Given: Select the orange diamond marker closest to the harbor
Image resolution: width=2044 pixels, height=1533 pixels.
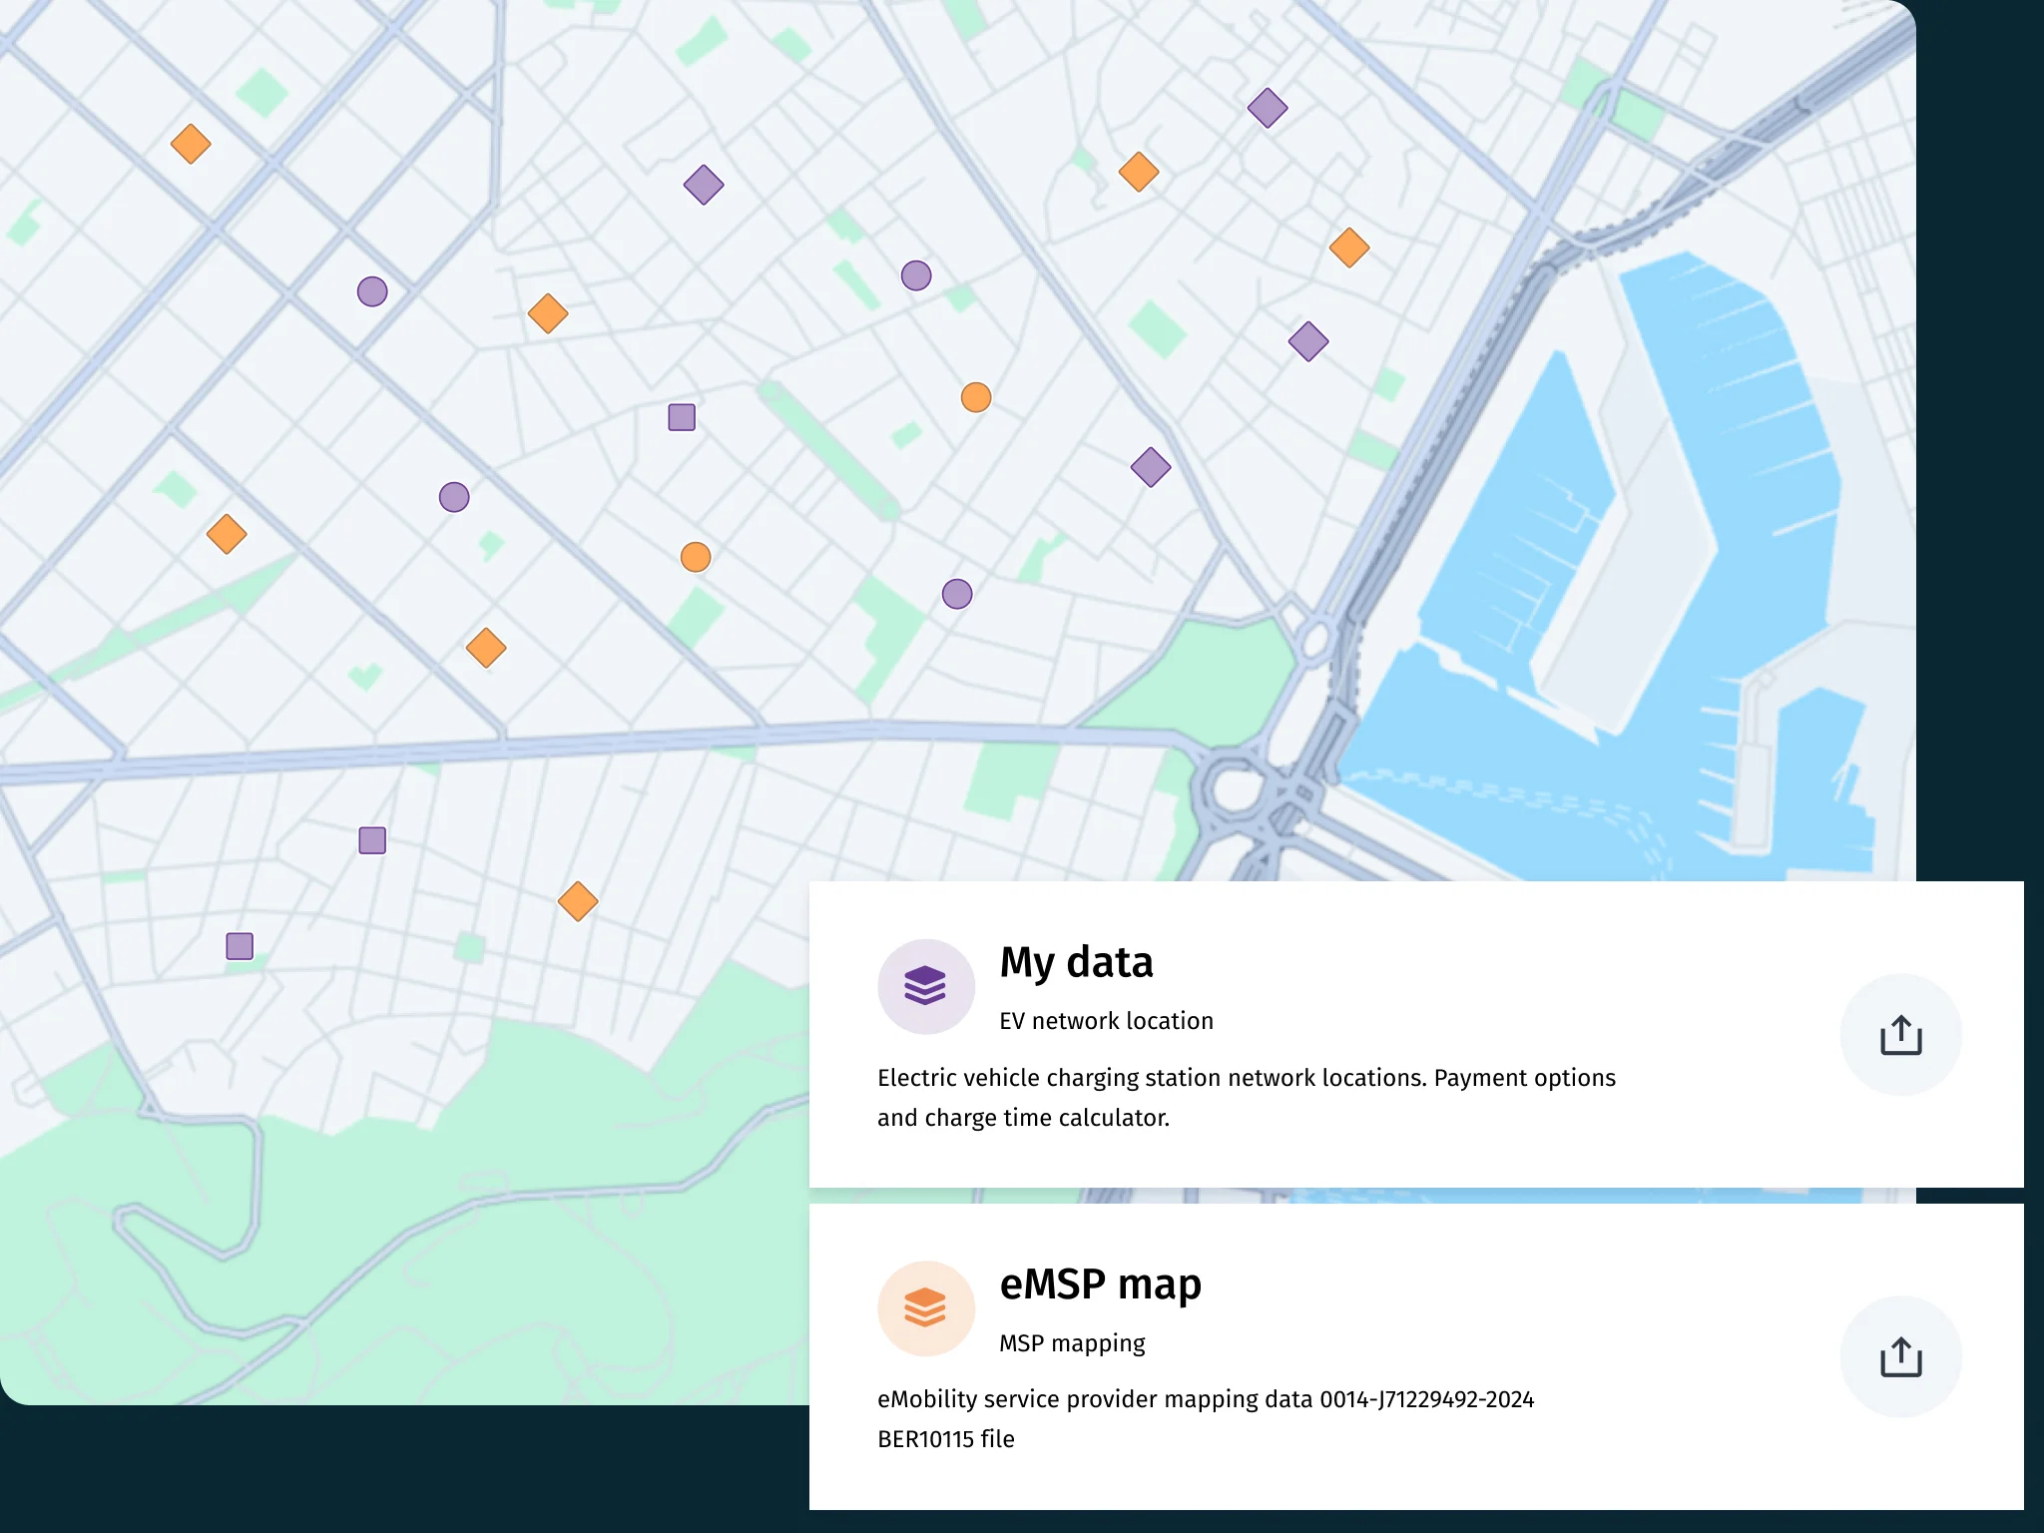Looking at the screenshot, I should point(1349,248).
